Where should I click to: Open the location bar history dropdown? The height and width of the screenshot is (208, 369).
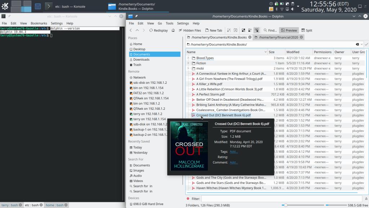point(361,44)
